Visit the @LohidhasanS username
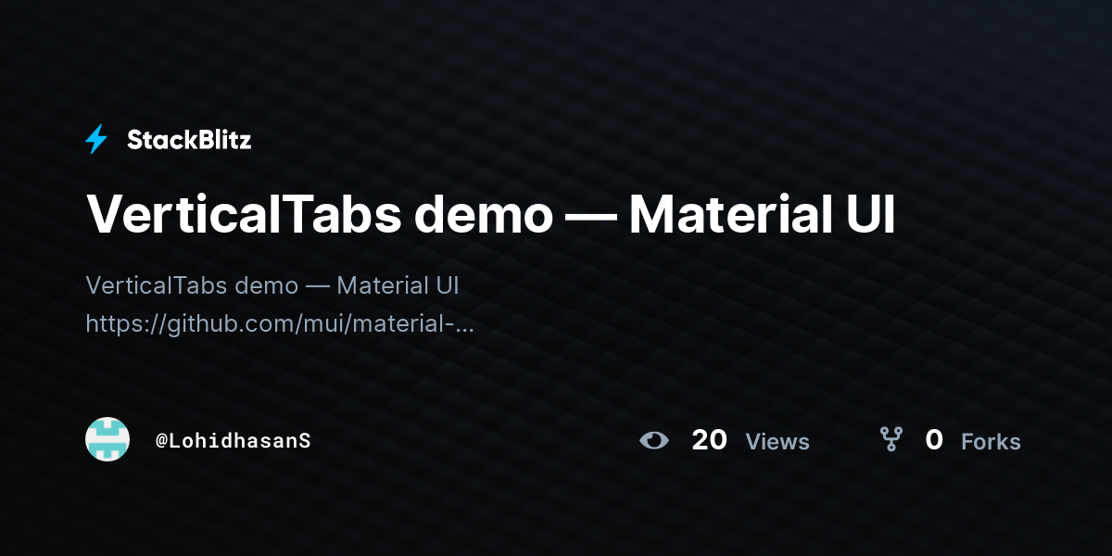1112x556 pixels. (233, 440)
